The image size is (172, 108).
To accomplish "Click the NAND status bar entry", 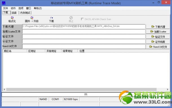I will (43, 99).
